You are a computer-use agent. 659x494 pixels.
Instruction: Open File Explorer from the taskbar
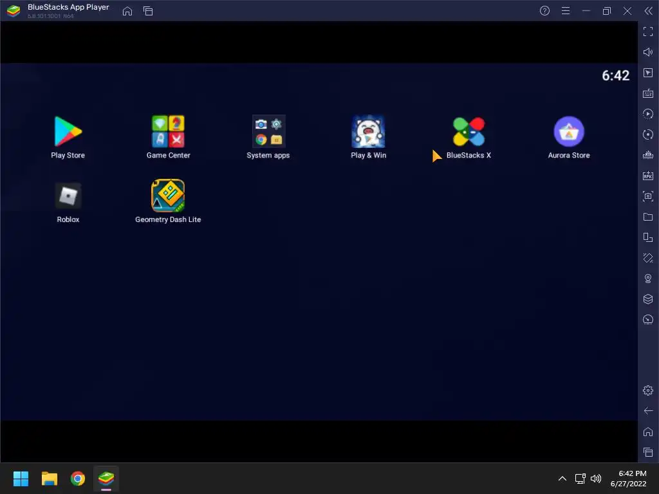click(x=49, y=478)
